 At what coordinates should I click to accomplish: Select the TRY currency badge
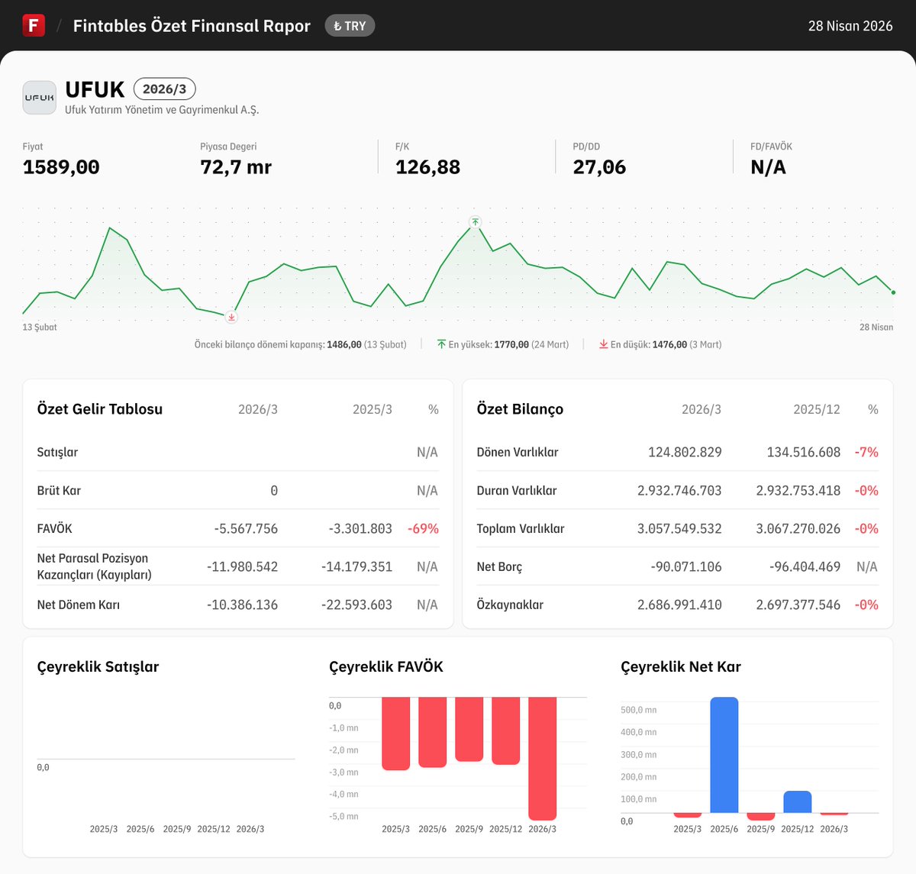350,26
